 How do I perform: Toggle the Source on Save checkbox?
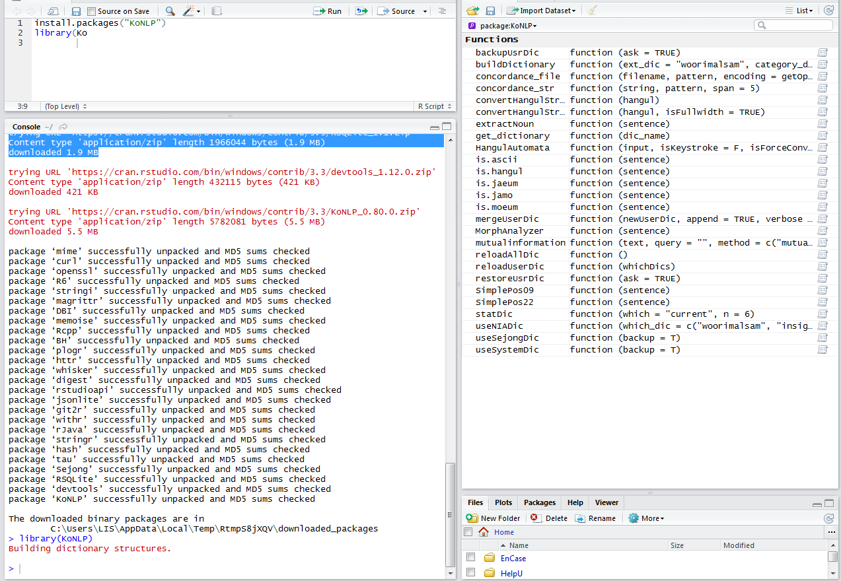[x=92, y=11]
